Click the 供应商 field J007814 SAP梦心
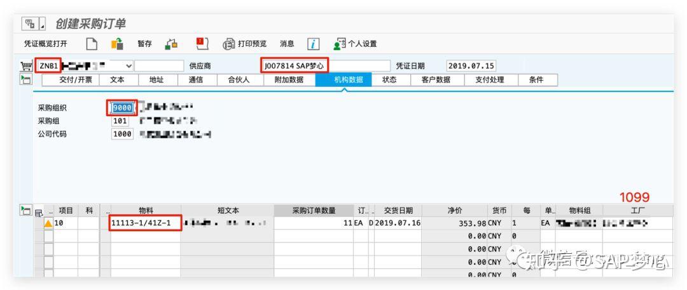Image resolution: width=687 pixels, height=290 pixels. 326,65
